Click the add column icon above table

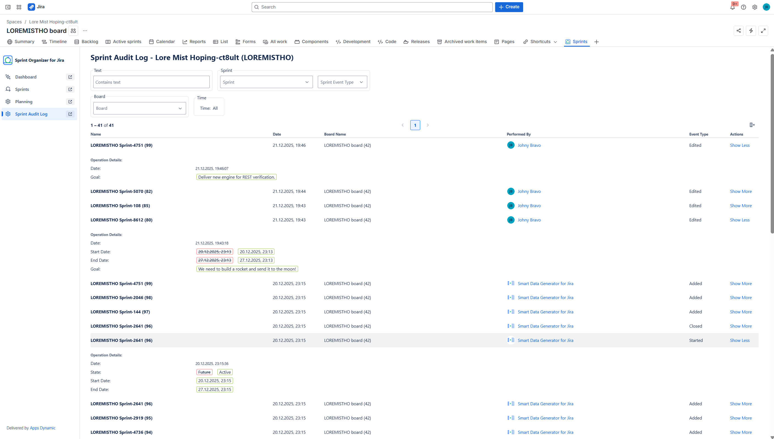(752, 125)
